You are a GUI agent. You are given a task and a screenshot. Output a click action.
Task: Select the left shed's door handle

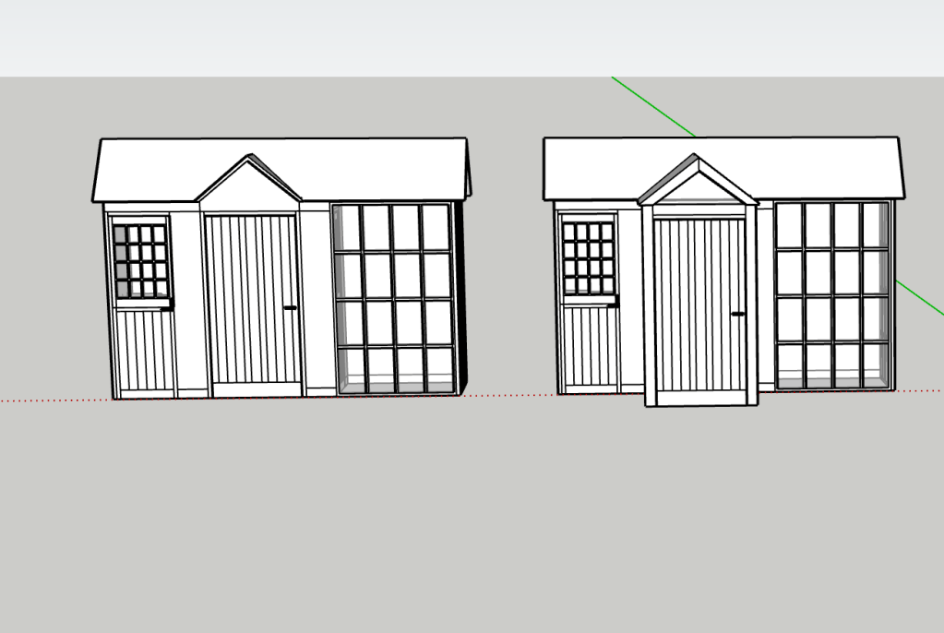pos(290,308)
